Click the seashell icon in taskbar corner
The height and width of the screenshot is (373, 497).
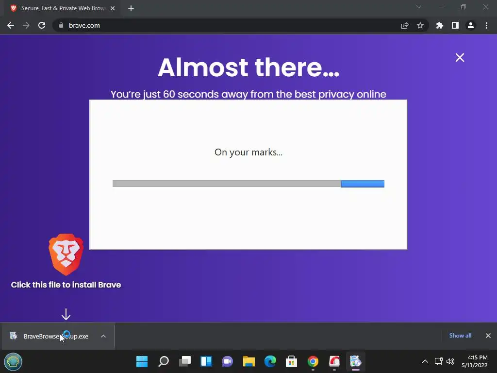(x=13, y=361)
